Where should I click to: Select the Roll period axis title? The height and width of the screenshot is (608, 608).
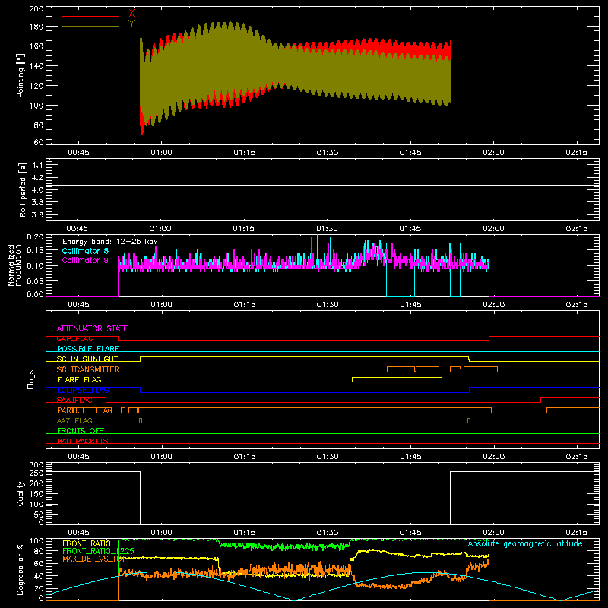23,189
